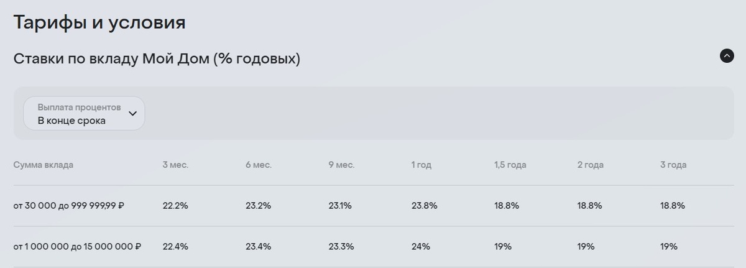Open the "Выплата процентов" dropdown
746x268 pixels.
click(84, 113)
